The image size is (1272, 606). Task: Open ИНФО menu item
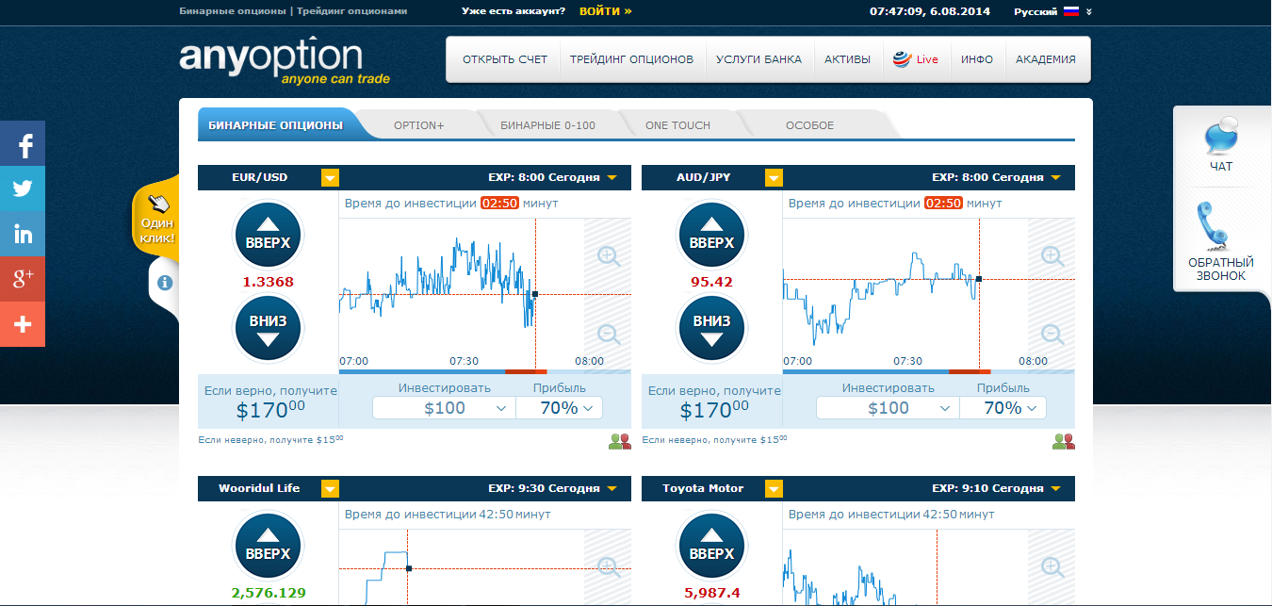[x=977, y=59]
